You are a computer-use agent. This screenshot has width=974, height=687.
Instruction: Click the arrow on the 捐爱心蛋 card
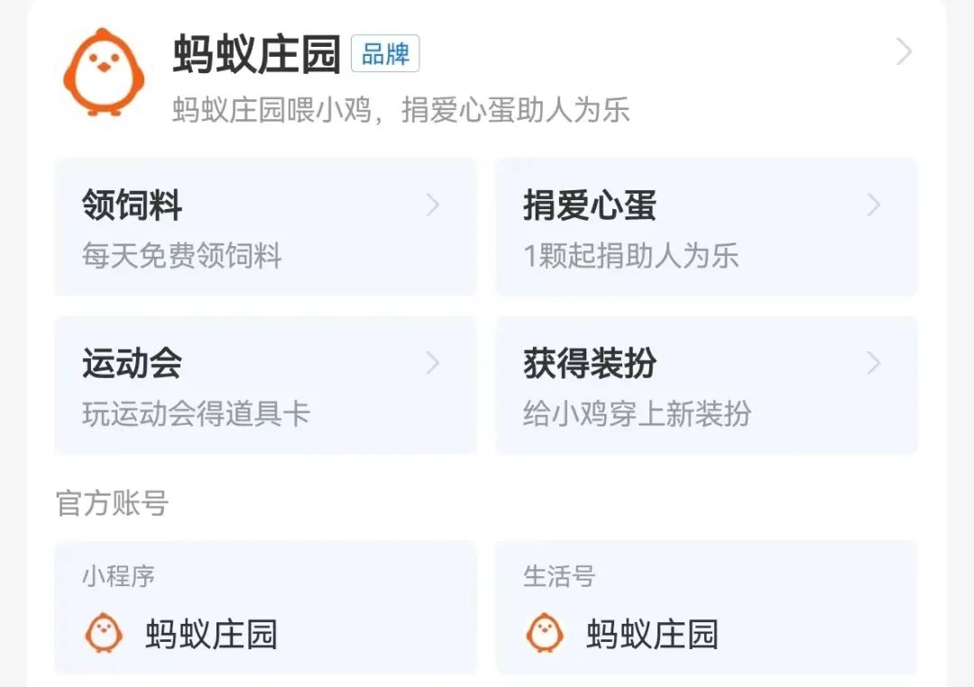click(873, 206)
